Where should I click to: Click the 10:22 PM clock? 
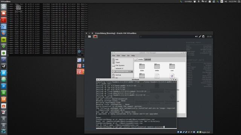(x=232, y=1)
